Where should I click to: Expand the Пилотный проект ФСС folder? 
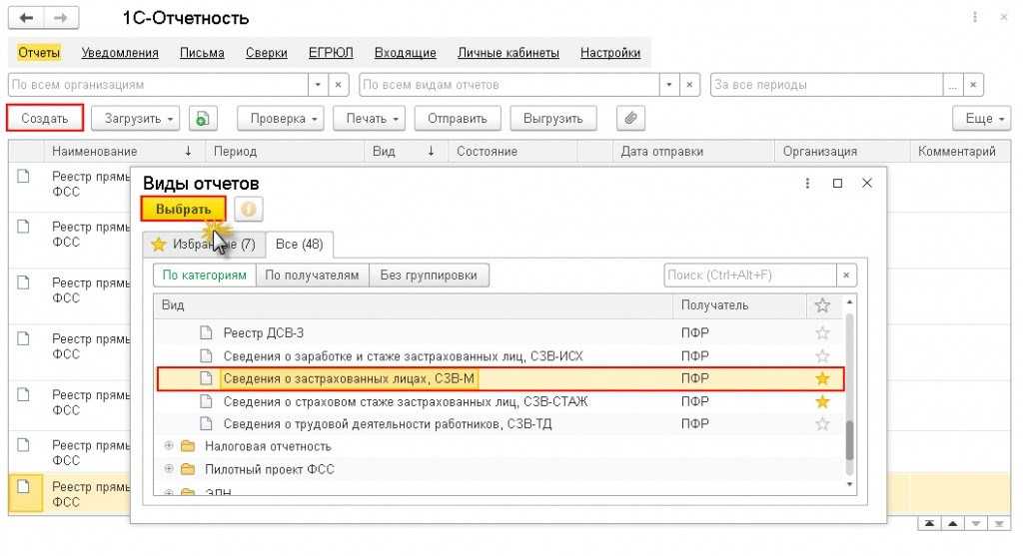pos(169,469)
